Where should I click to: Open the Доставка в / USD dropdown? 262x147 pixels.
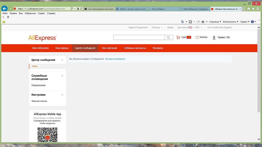click(190, 27)
